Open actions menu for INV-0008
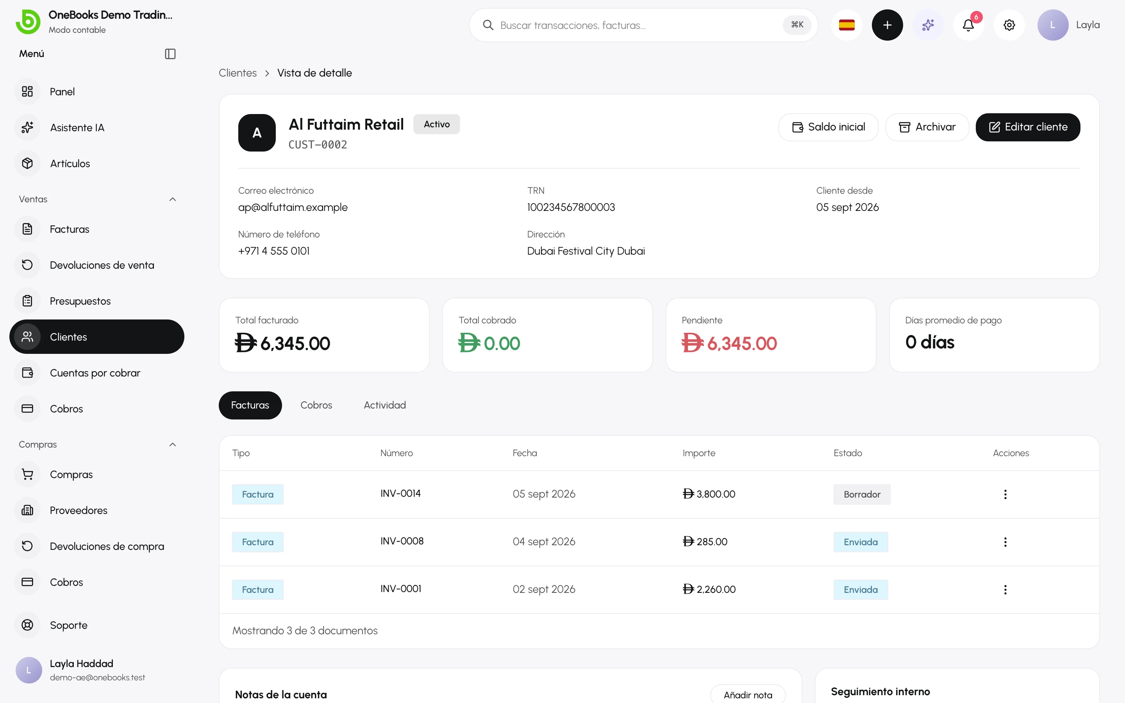This screenshot has width=1125, height=703. pyautogui.click(x=1005, y=542)
